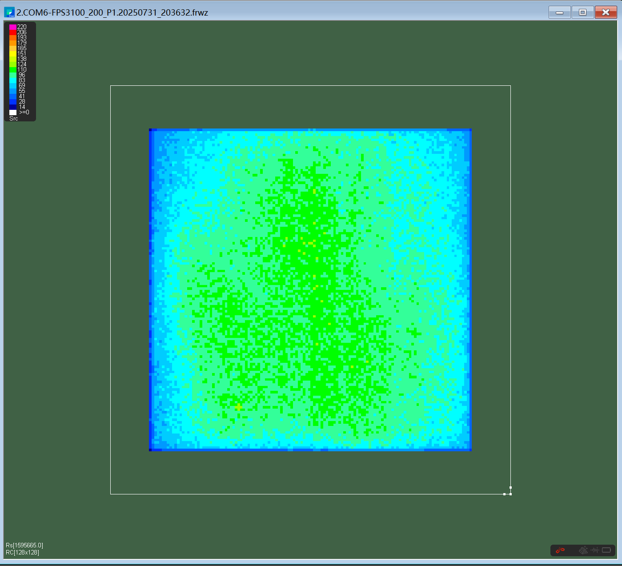Click the resize handle at the selection corner
This screenshot has width=622, height=566.
[x=510, y=494]
